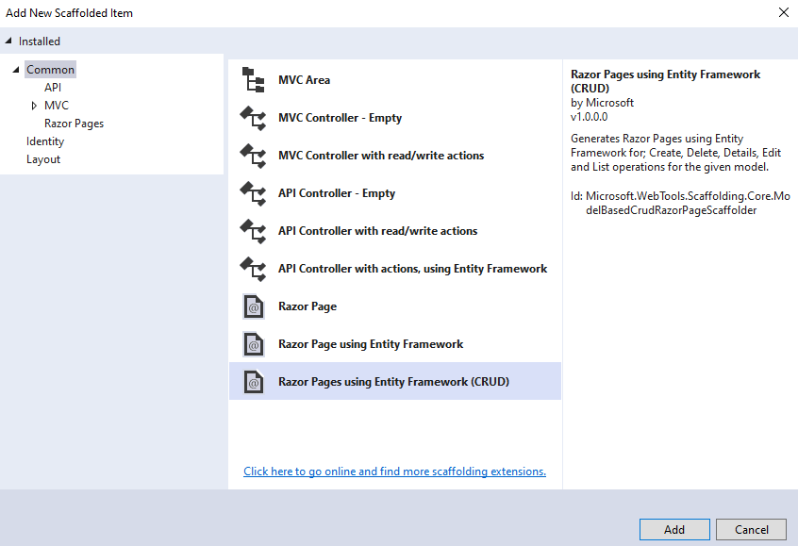The width and height of the screenshot is (798, 546).
Task: Click the API Controller using Entity Framework icon
Action: pyautogui.click(x=254, y=268)
